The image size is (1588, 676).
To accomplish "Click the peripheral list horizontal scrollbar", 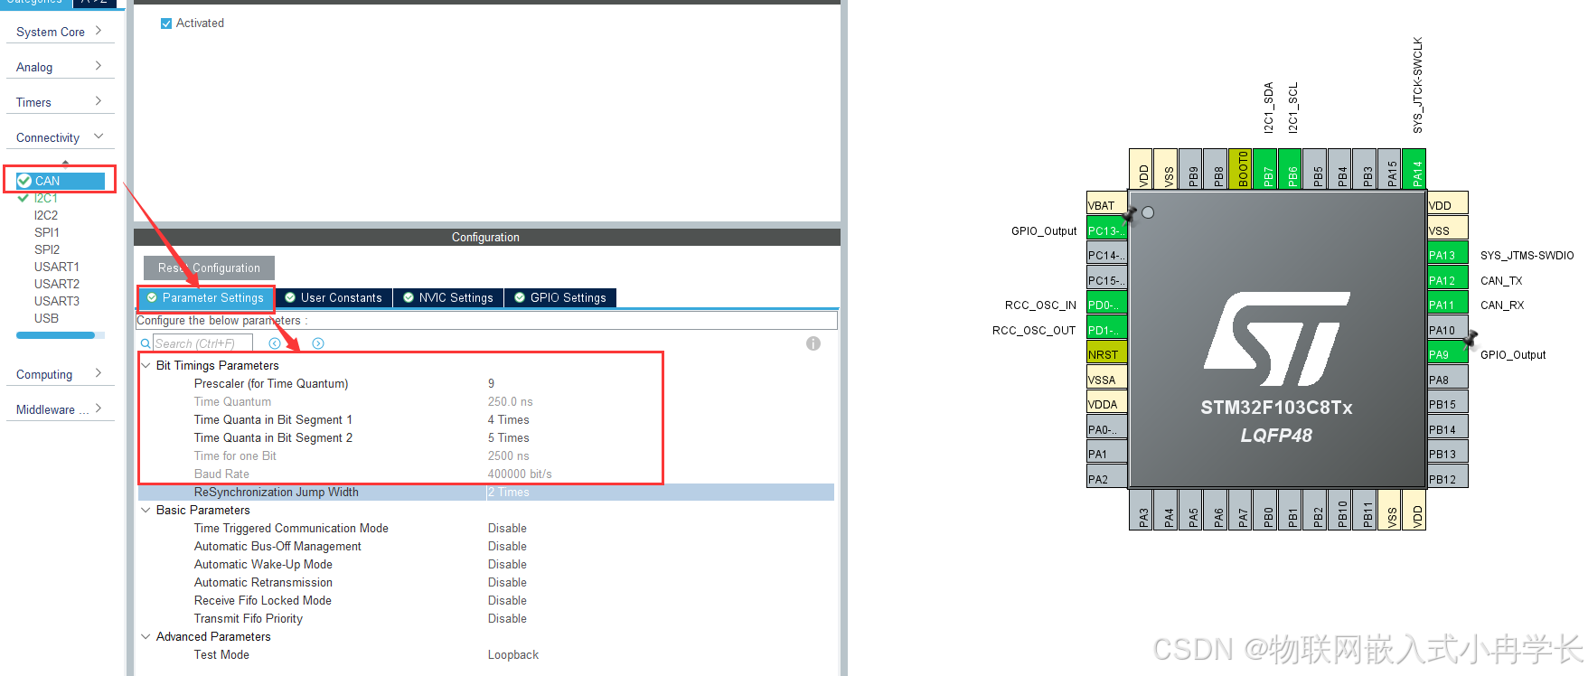I will click(x=55, y=335).
